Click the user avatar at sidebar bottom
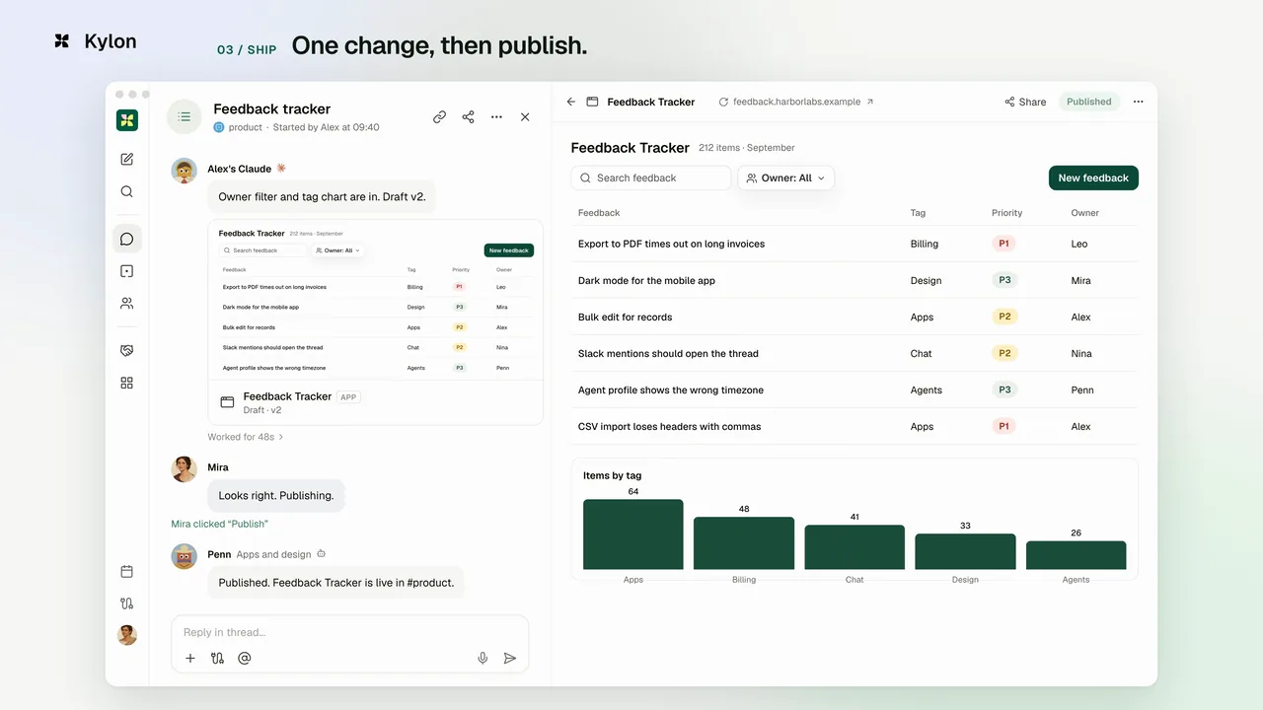 (x=127, y=635)
